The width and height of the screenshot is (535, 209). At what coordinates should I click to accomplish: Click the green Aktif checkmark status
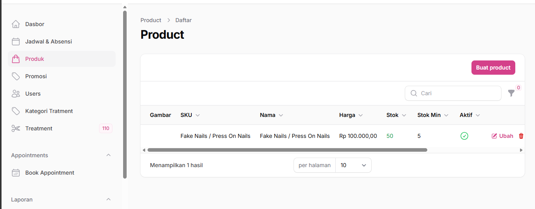point(464,136)
